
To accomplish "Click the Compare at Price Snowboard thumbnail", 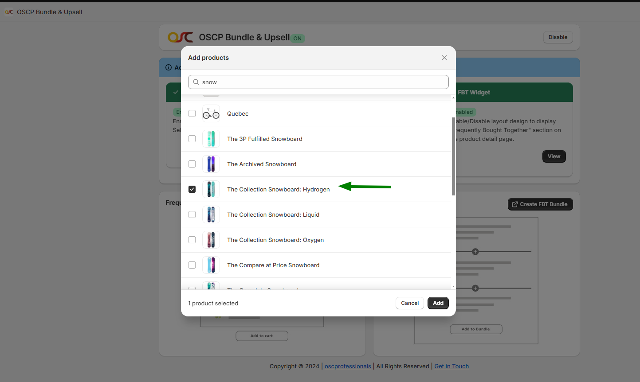I will (211, 265).
